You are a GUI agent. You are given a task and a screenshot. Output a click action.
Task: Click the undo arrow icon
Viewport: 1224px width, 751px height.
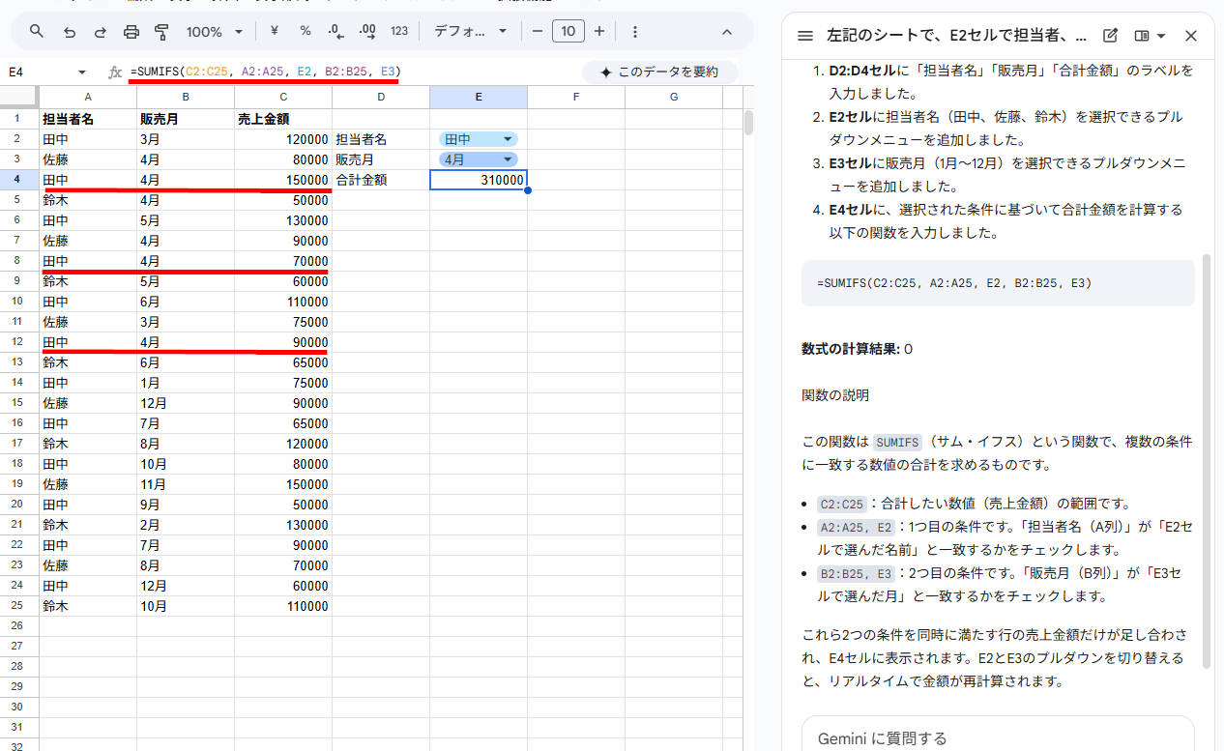[69, 32]
